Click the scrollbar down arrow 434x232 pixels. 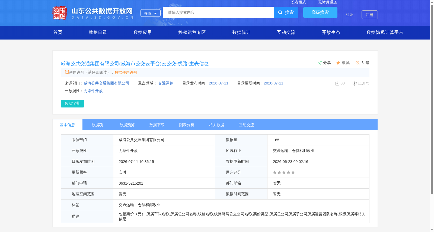(x=432, y=230)
